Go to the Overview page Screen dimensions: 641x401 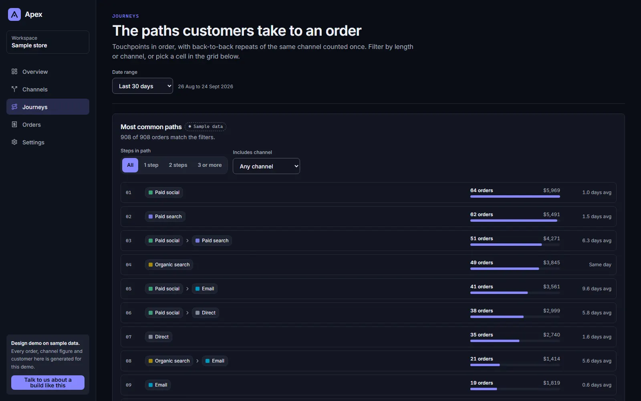pyautogui.click(x=48, y=71)
